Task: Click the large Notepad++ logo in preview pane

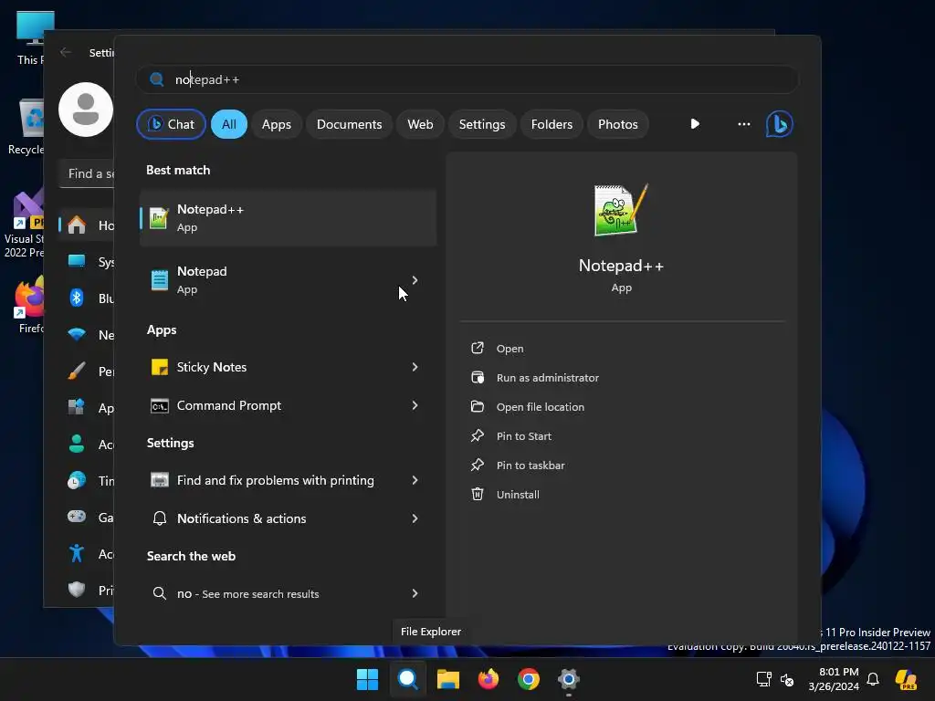Action: (621, 210)
